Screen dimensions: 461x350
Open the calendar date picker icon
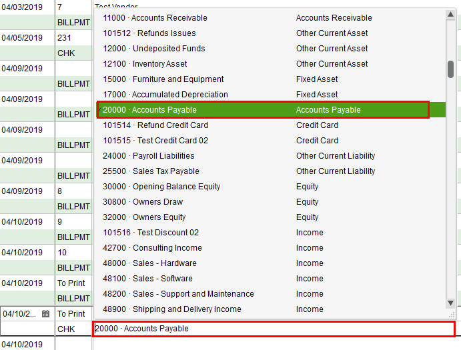45,313
